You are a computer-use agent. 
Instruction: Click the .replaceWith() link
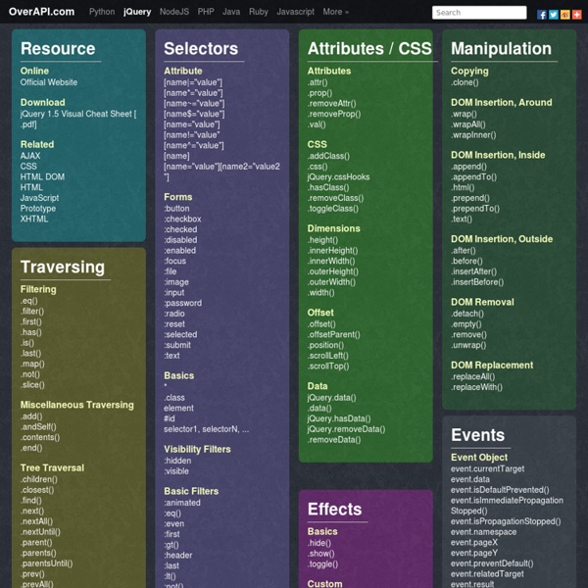coord(476,387)
